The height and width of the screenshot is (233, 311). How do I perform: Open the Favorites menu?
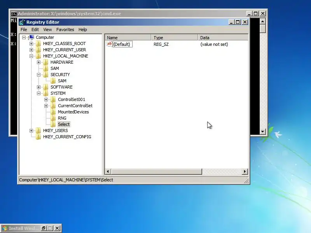point(65,30)
